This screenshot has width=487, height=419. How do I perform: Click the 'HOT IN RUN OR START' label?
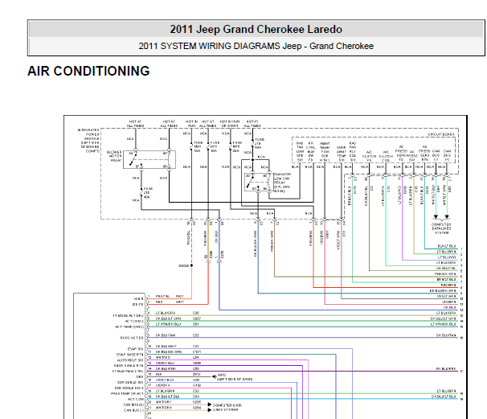[230, 123]
